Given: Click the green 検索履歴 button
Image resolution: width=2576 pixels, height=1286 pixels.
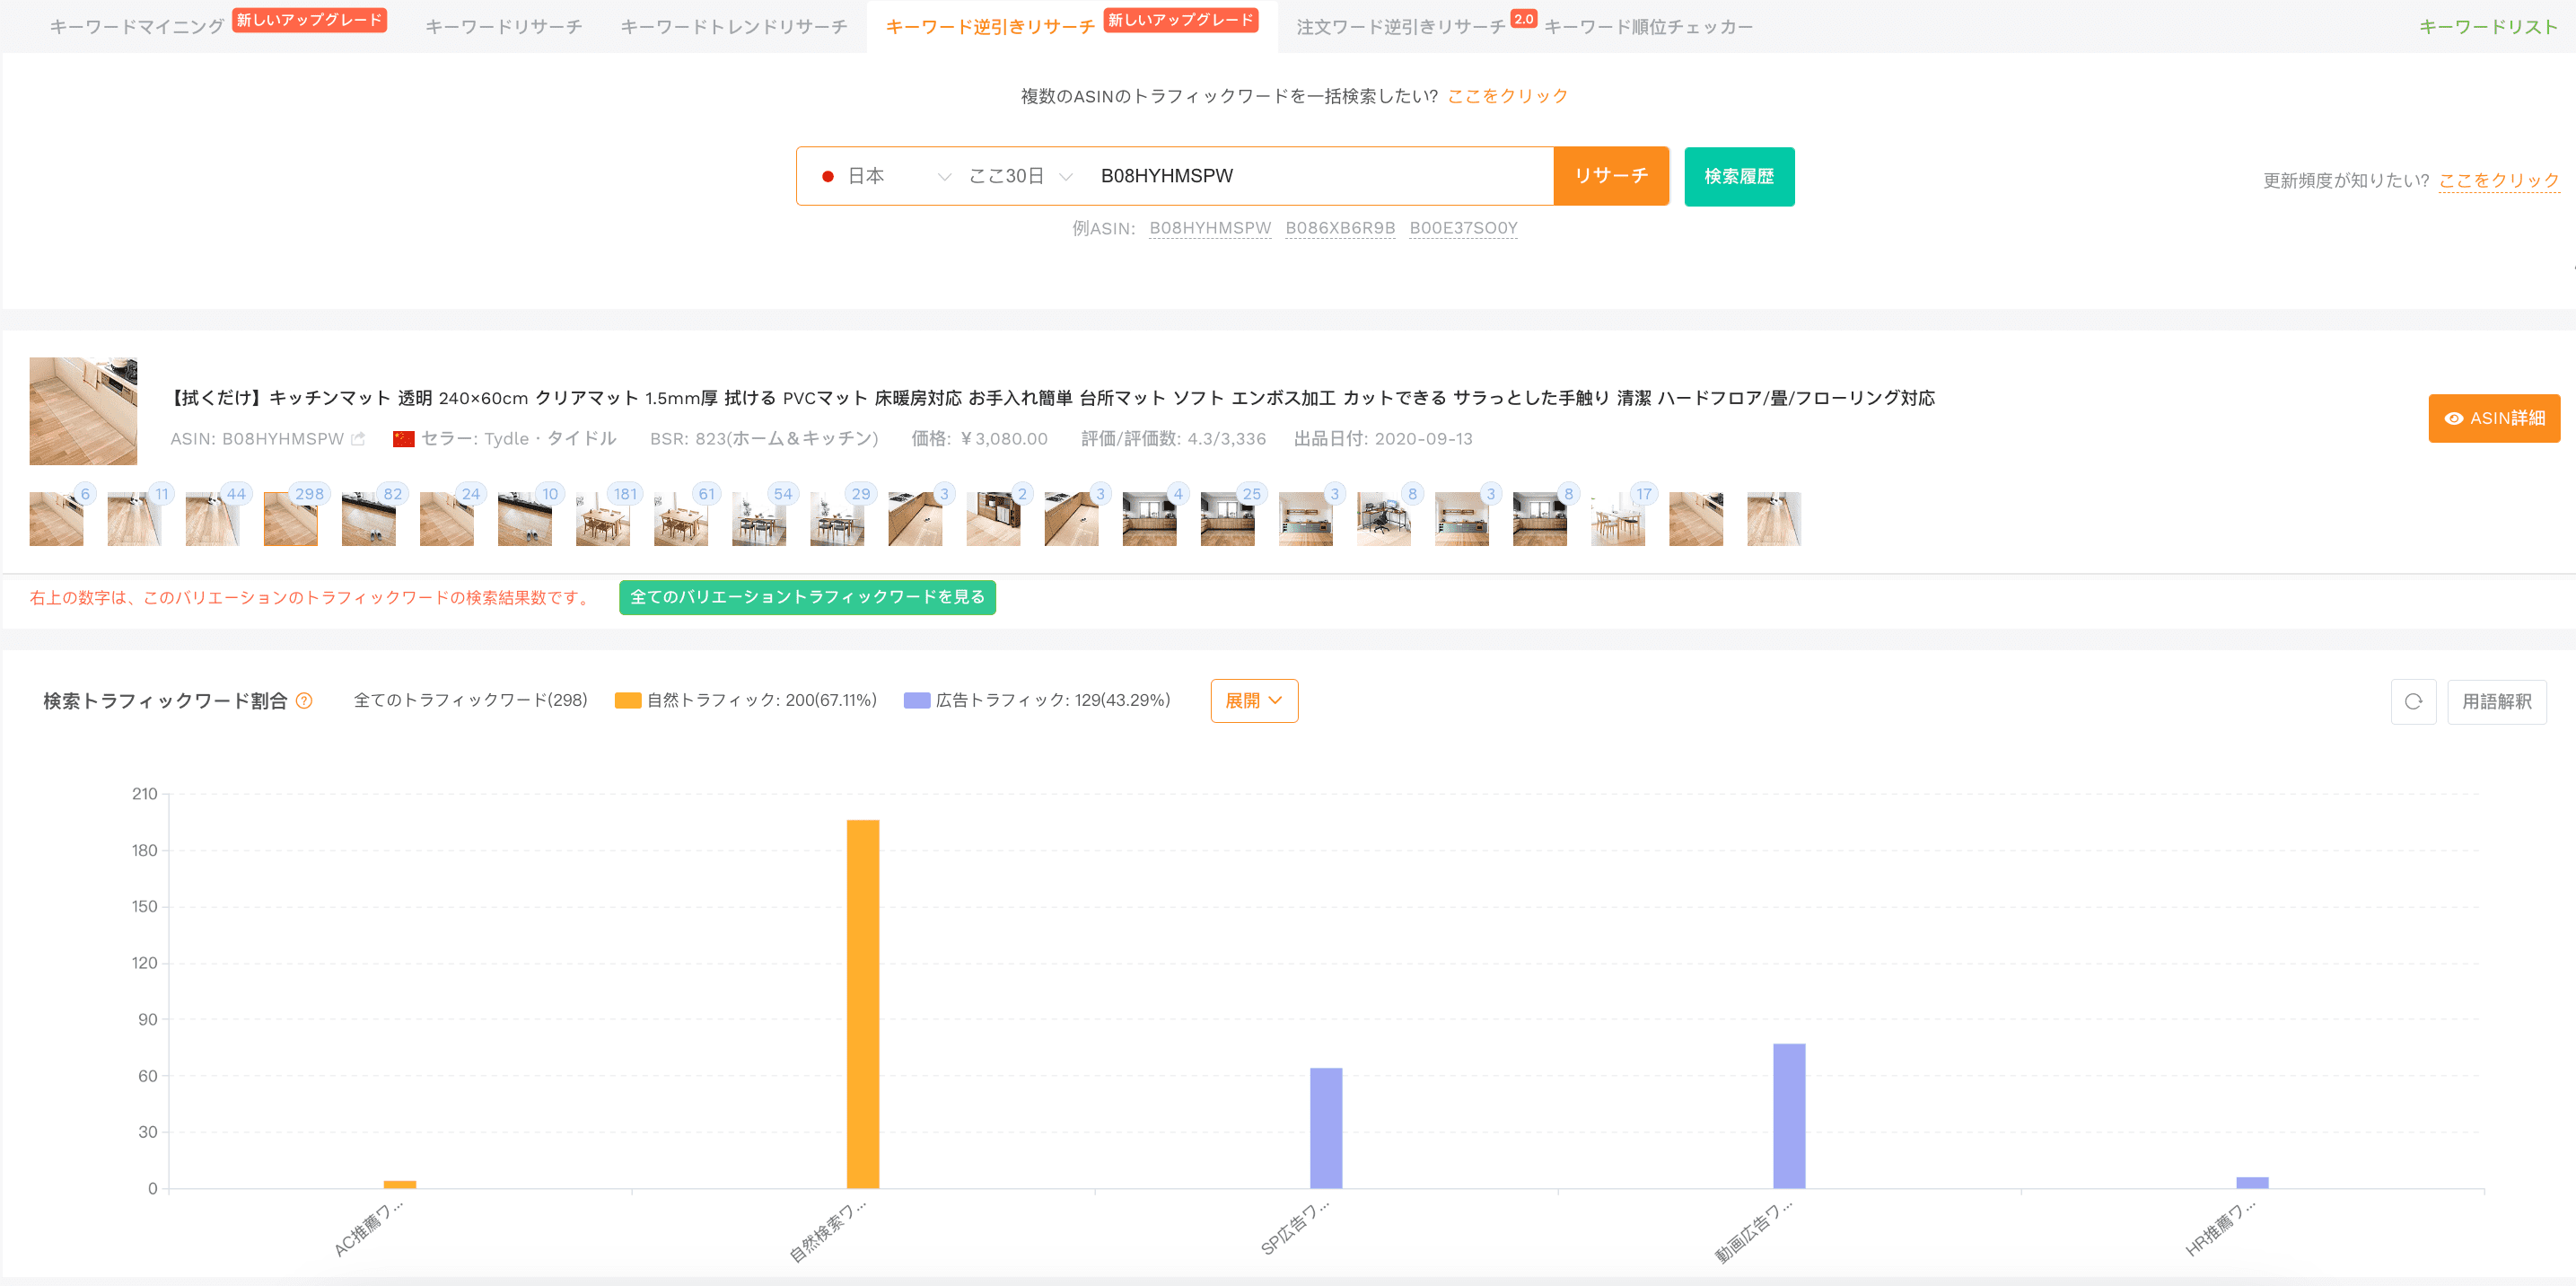Looking at the screenshot, I should (x=1739, y=176).
